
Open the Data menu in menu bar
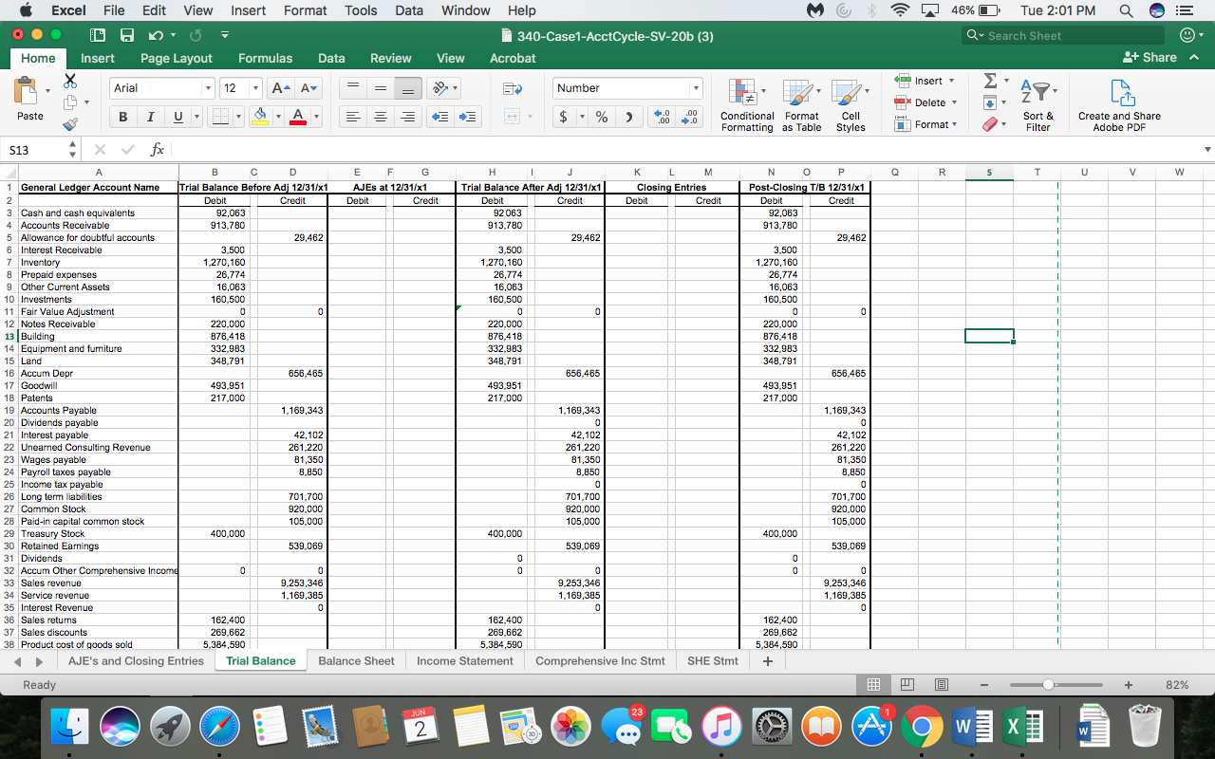(x=408, y=10)
